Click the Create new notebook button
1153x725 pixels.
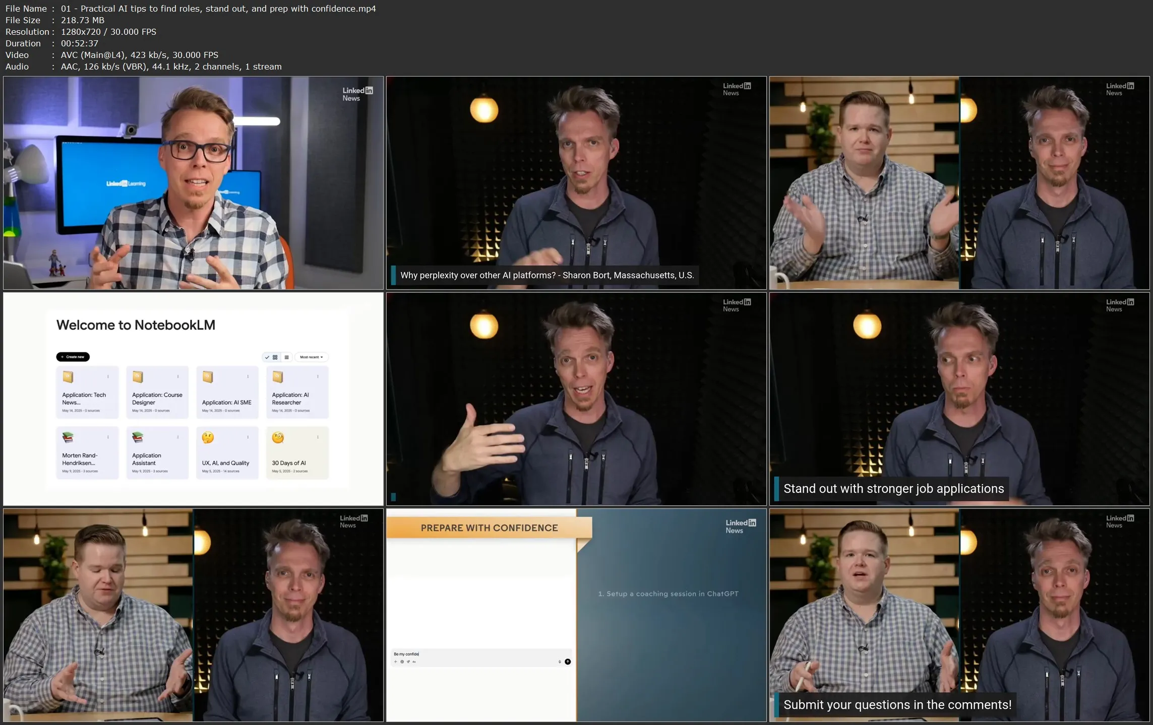pyautogui.click(x=73, y=357)
